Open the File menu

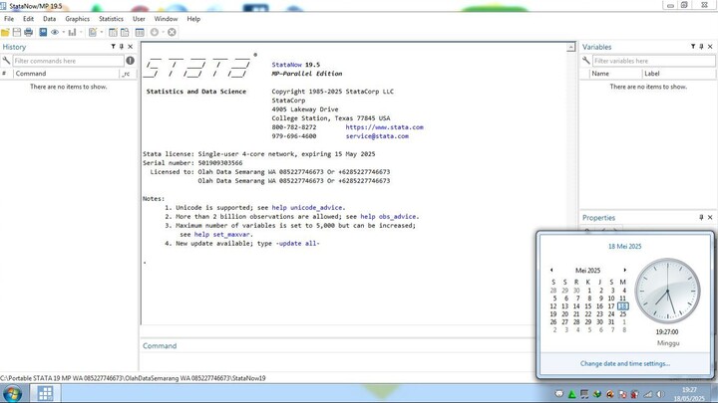coord(9,19)
